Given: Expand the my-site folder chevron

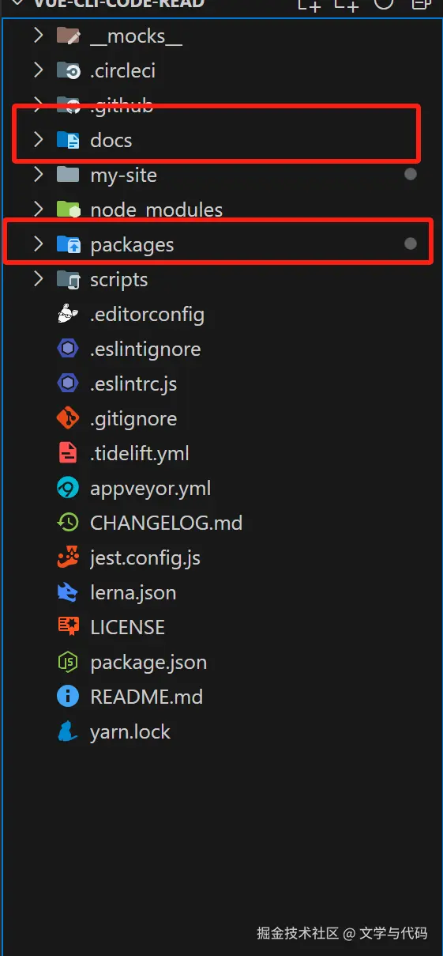Looking at the screenshot, I should coord(37,176).
